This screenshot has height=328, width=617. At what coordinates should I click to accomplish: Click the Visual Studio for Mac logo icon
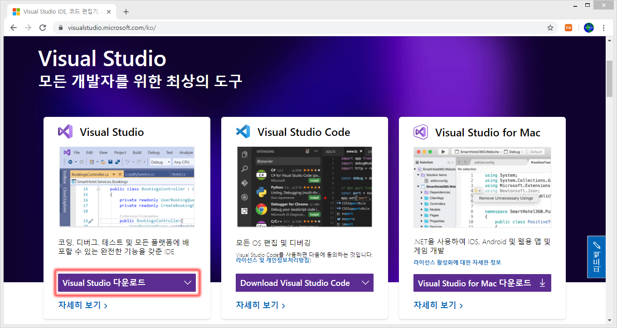coord(421,132)
